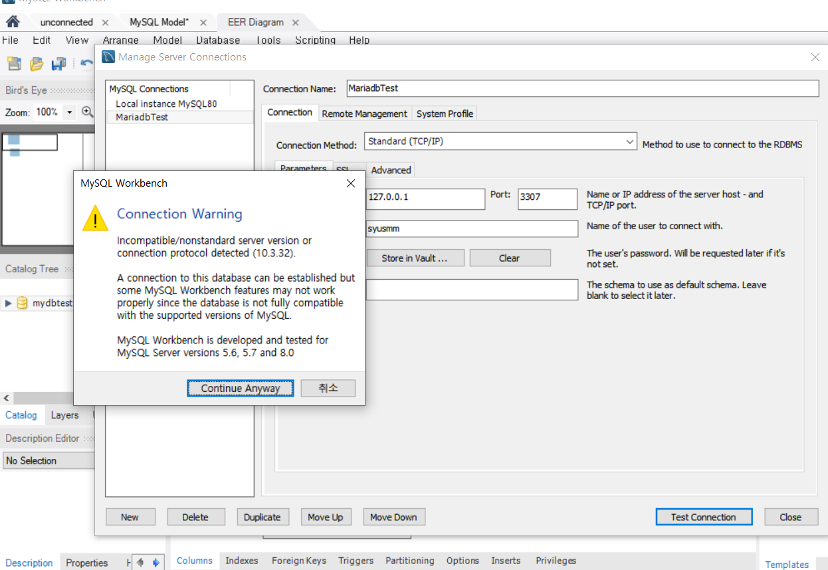Click the Move Down button
Screen dimensions: 828x570
pyautogui.click(x=393, y=517)
